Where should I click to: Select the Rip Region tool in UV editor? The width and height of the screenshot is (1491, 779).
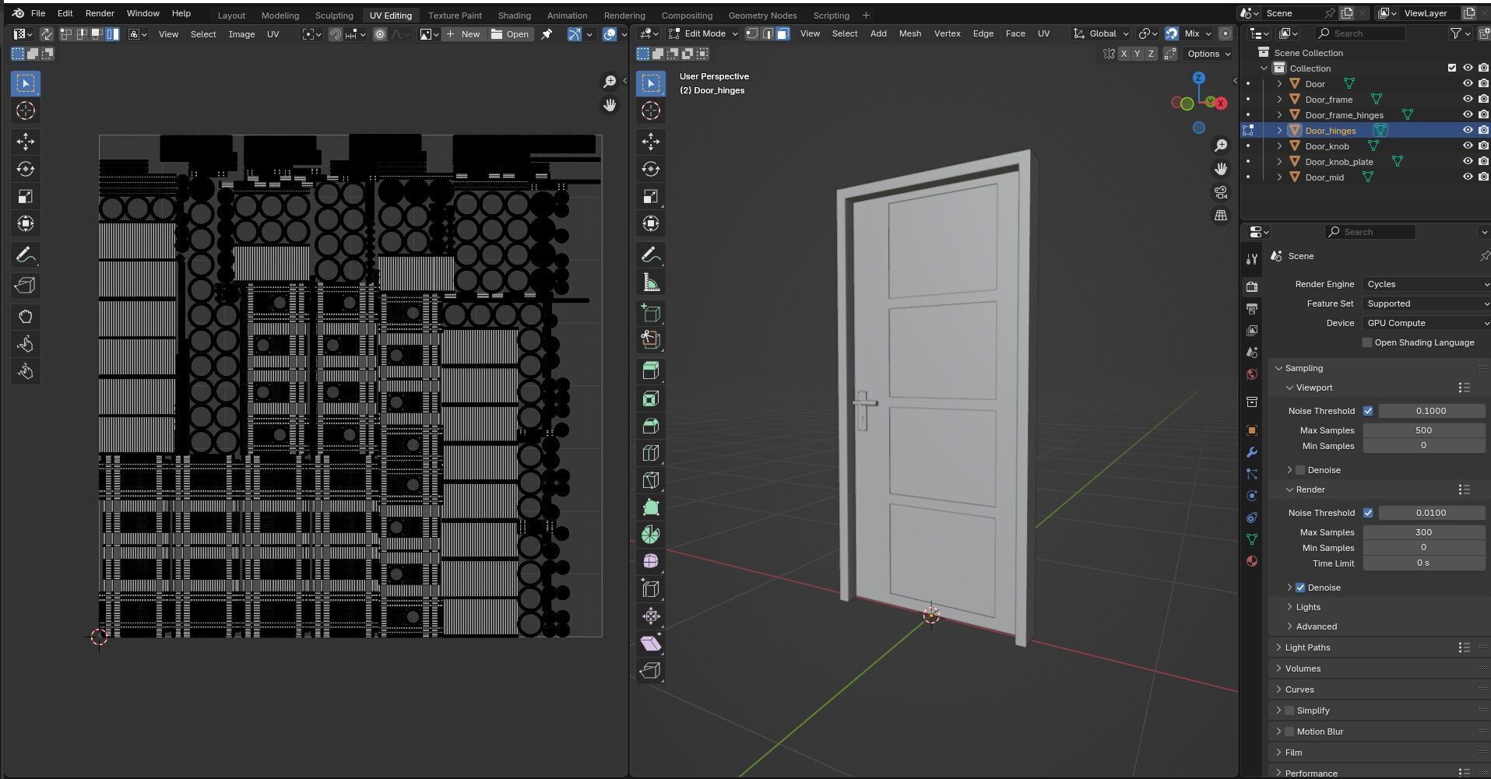(x=25, y=286)
